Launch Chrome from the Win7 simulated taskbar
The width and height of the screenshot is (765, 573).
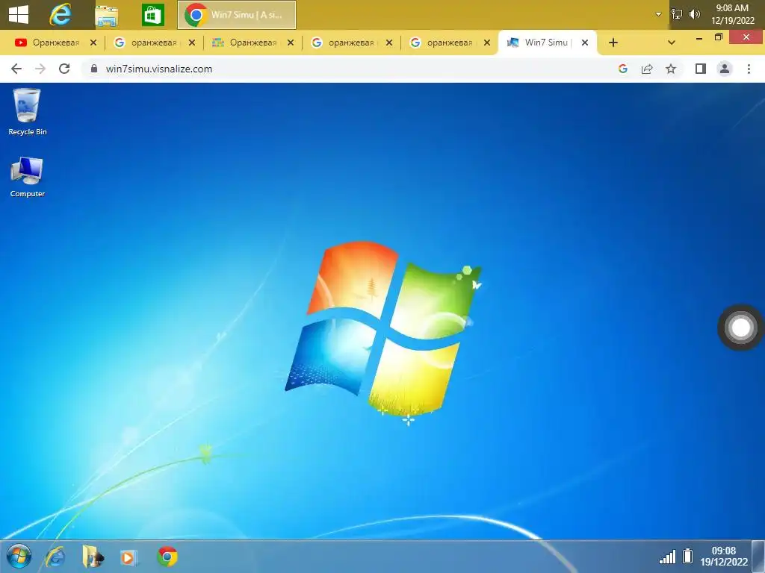pos(167,557)
